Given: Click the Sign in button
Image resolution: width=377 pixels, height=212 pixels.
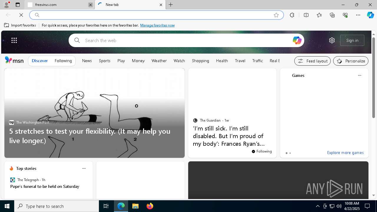Looking at the screenshot, I should (352, 40).
